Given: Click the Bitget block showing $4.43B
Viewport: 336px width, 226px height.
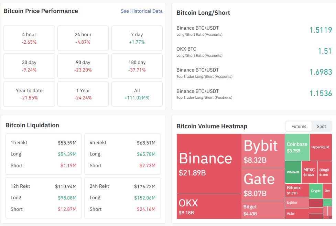Looking at the screenshot, I should pyautogui.click(x=262, y=209).
